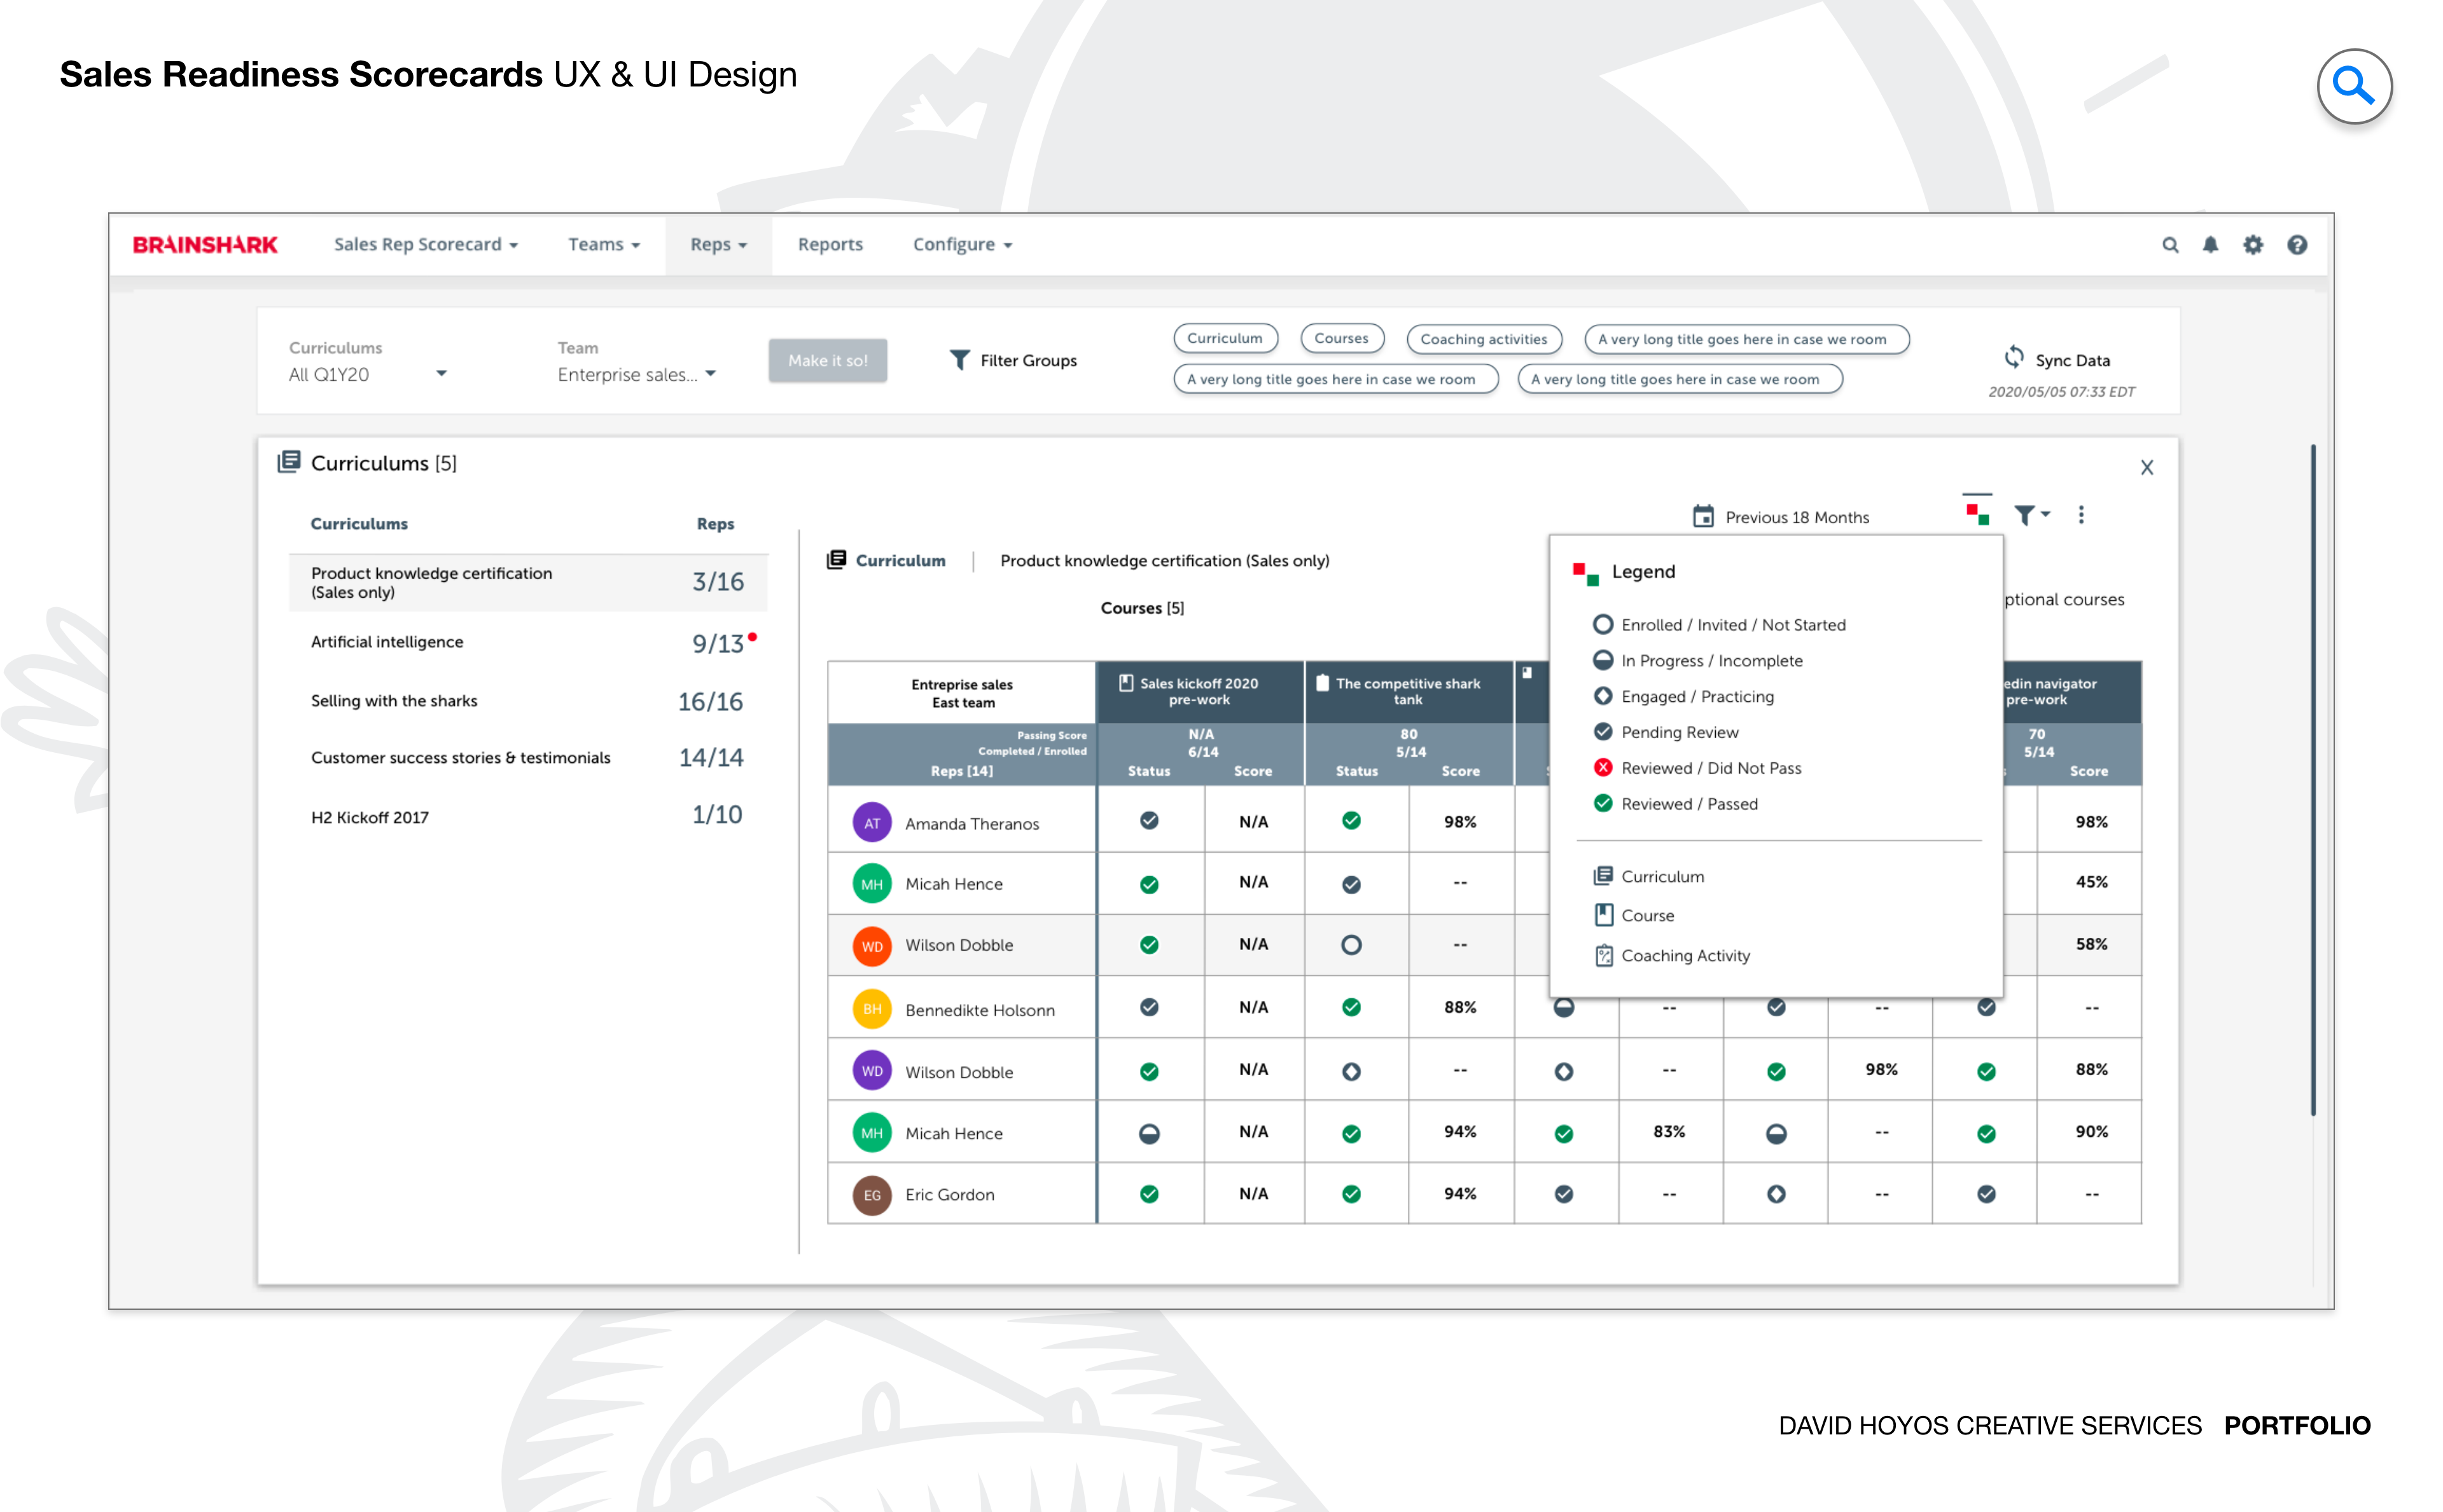Click Eric Gordon shark tank passed status icon

pyautogui.click(x=1351, y=1194)
